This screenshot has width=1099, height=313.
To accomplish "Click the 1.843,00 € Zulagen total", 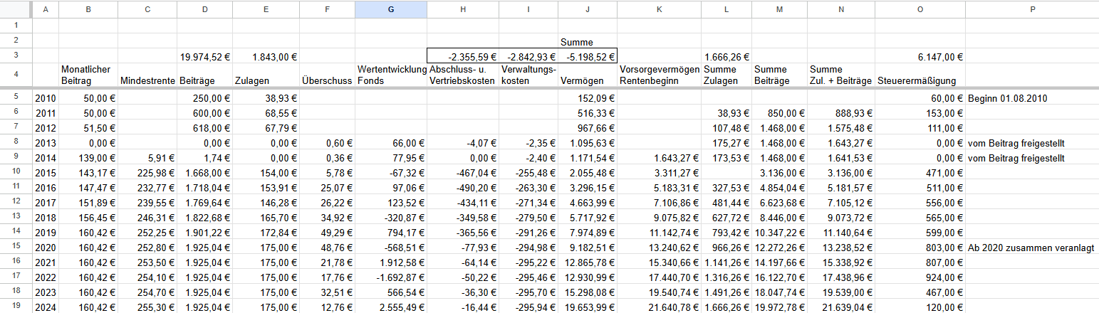I will (x=266, y=57).
